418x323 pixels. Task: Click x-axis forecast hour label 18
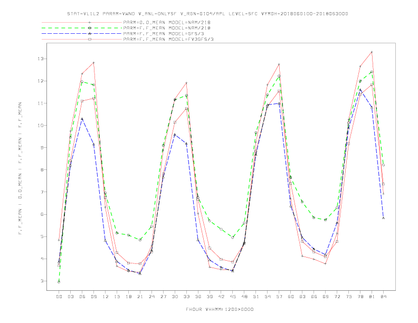(x=128, y=297)
